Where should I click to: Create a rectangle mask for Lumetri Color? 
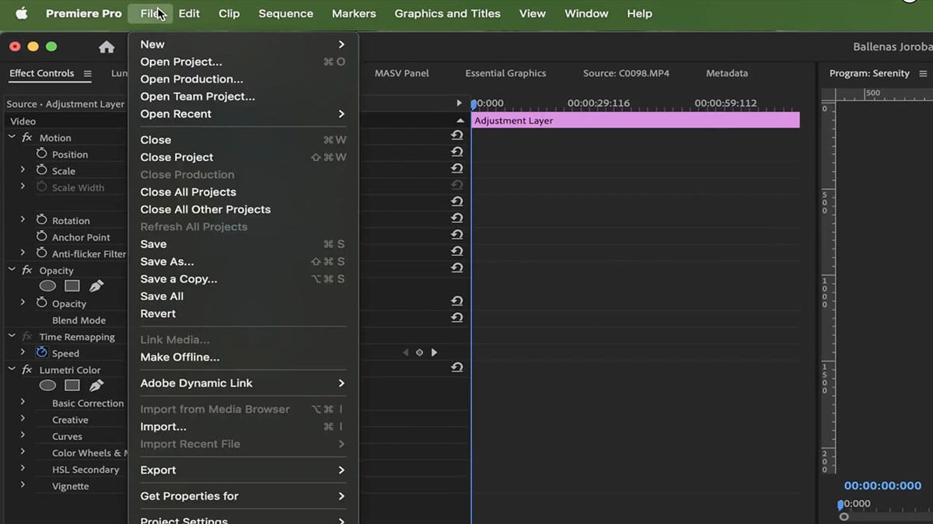point(72,385)
